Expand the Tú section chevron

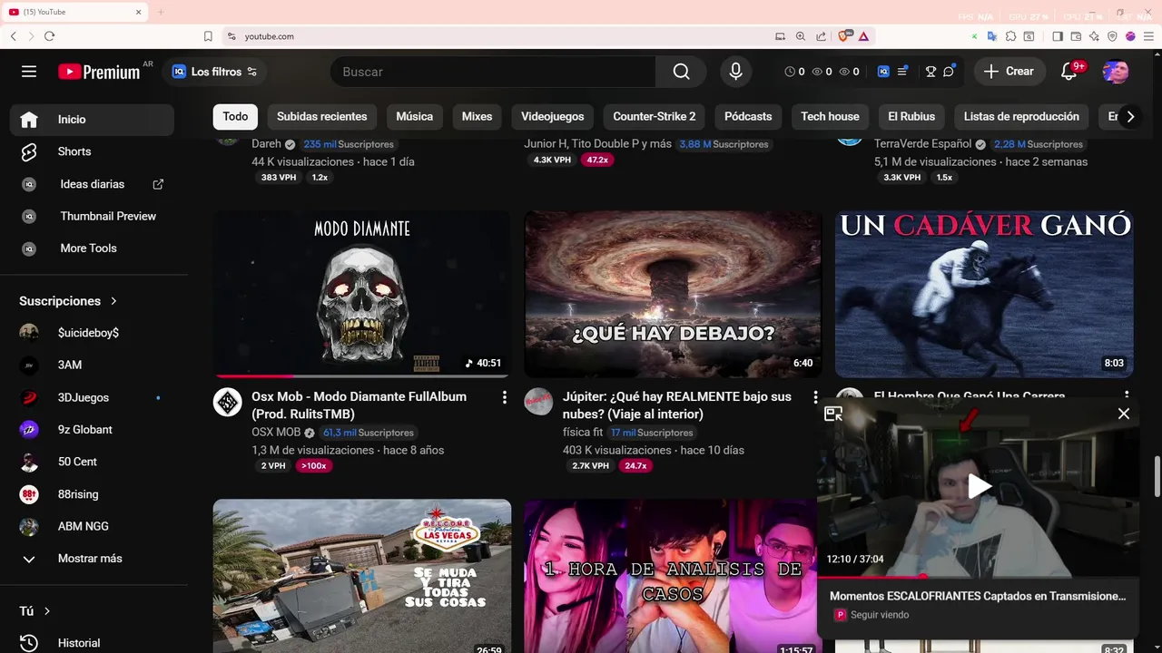coord(47,611)
